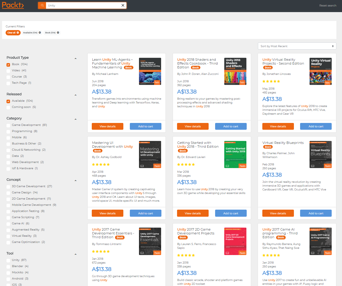Open Virtual Reality Blueprints cover image

321,154
